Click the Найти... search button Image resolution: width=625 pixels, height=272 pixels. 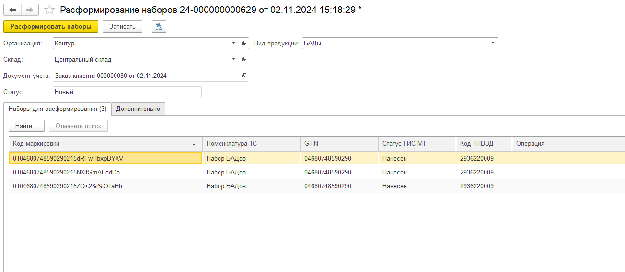[x=26, y=126]
